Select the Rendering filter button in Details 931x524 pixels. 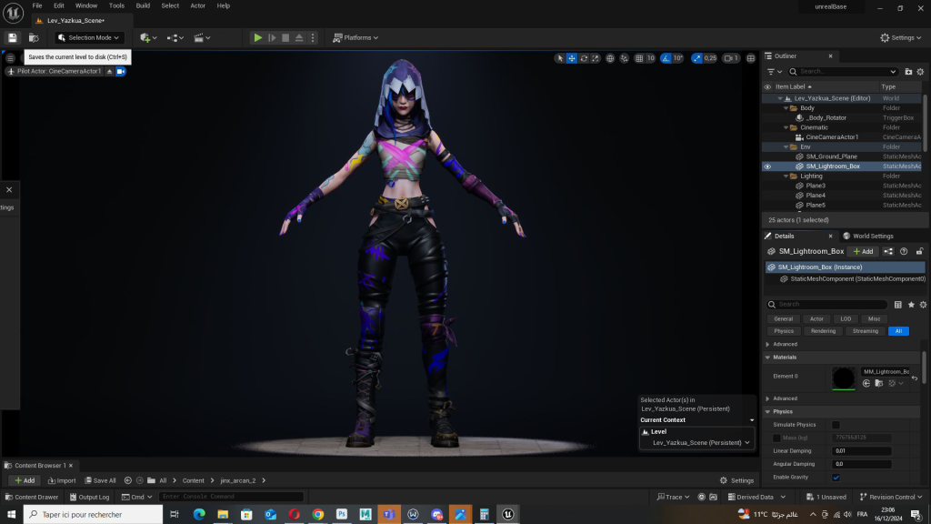click(x=823, y=331)
